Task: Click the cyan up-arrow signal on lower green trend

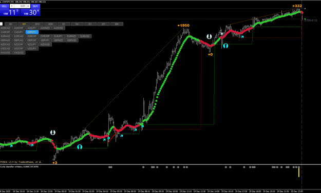Action: pos(80,147)
